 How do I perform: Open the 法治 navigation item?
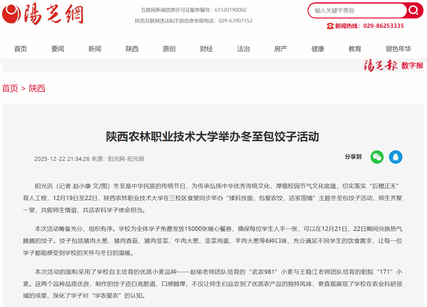point(243,49)
